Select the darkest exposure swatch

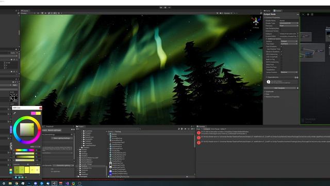[16, 170]
